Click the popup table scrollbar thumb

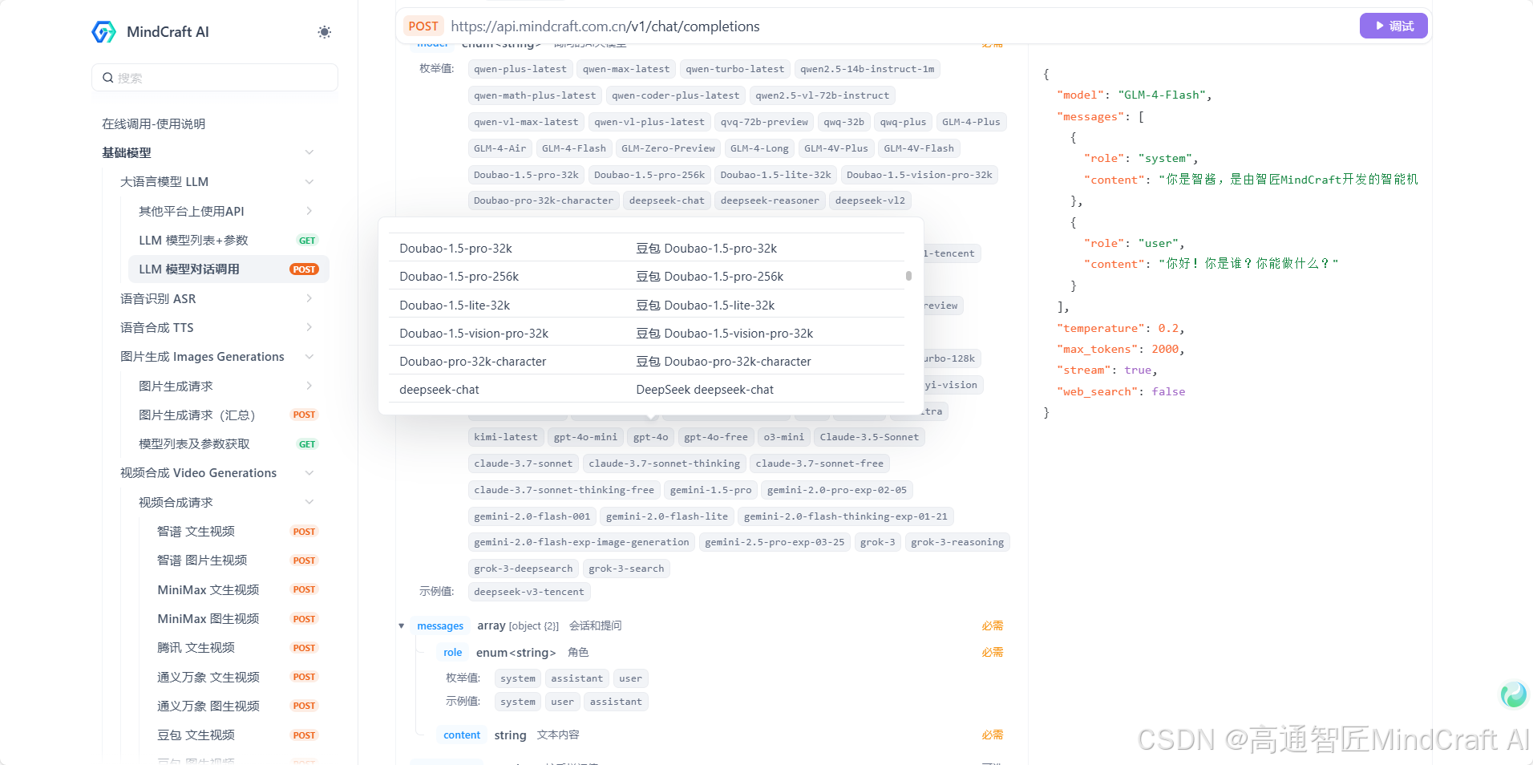click(908, 276)
